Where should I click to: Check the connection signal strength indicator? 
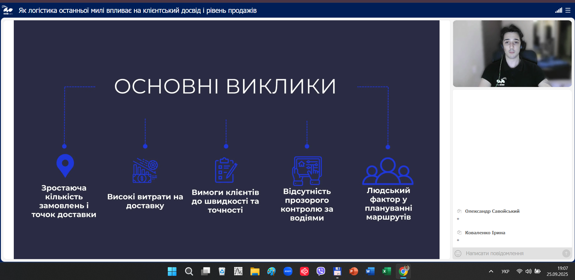(559, 10)
